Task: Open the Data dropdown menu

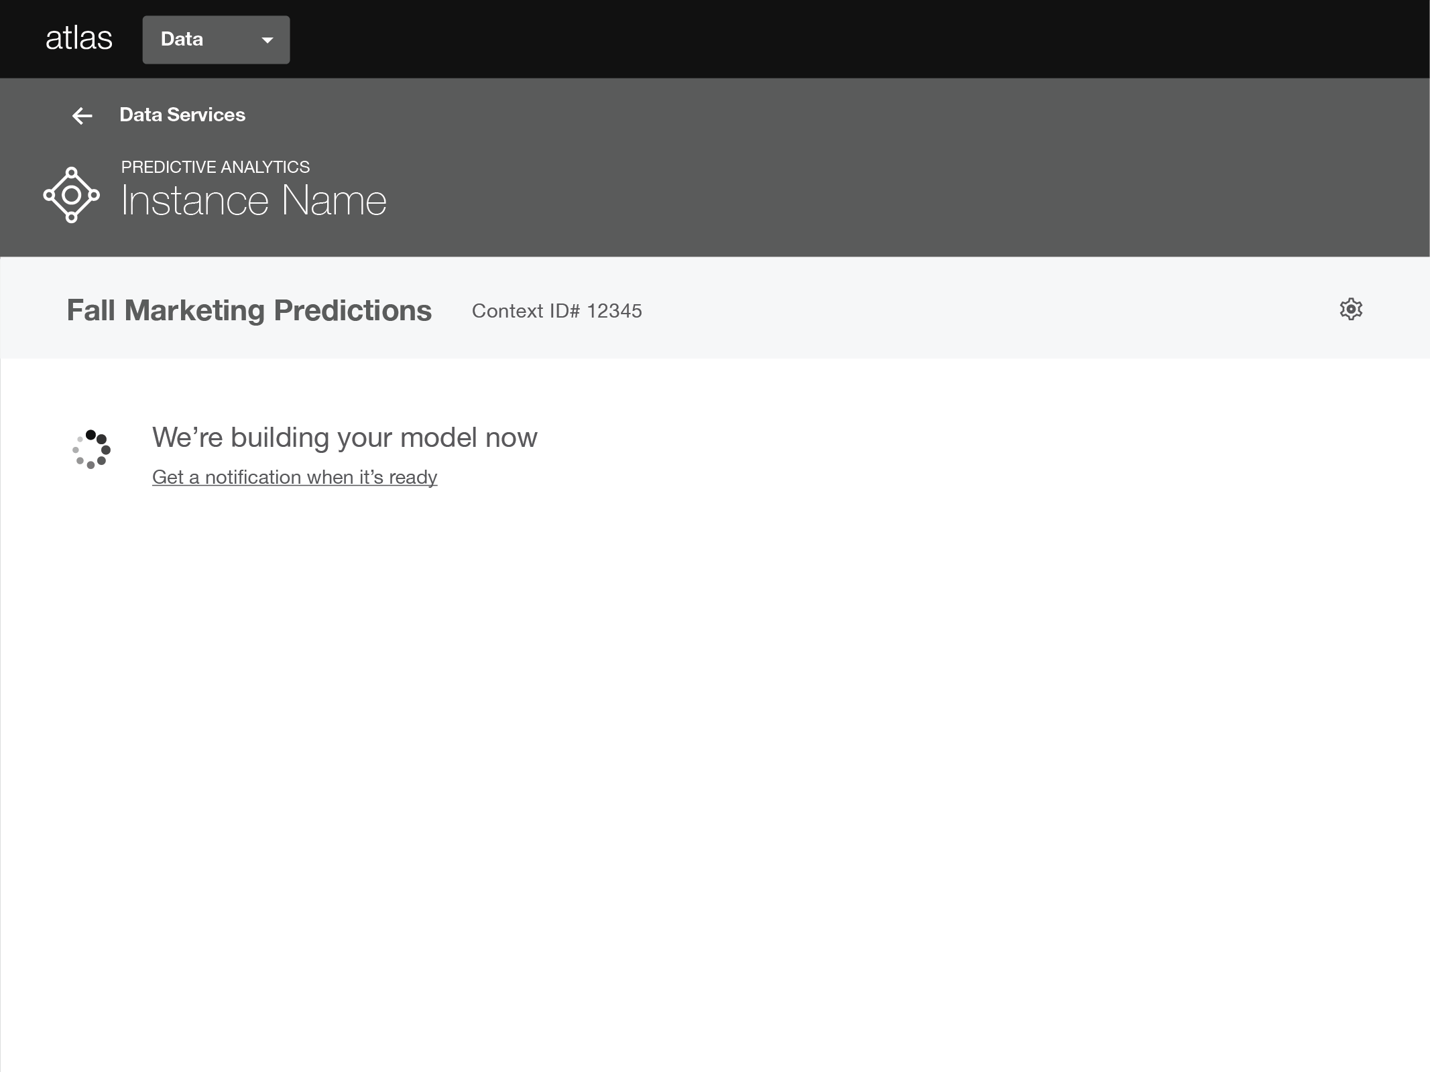Action: [216, 40]
